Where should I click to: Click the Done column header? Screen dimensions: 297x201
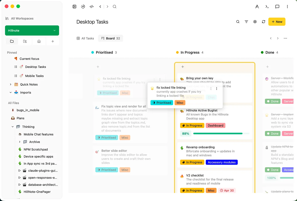tap(270, 52)
